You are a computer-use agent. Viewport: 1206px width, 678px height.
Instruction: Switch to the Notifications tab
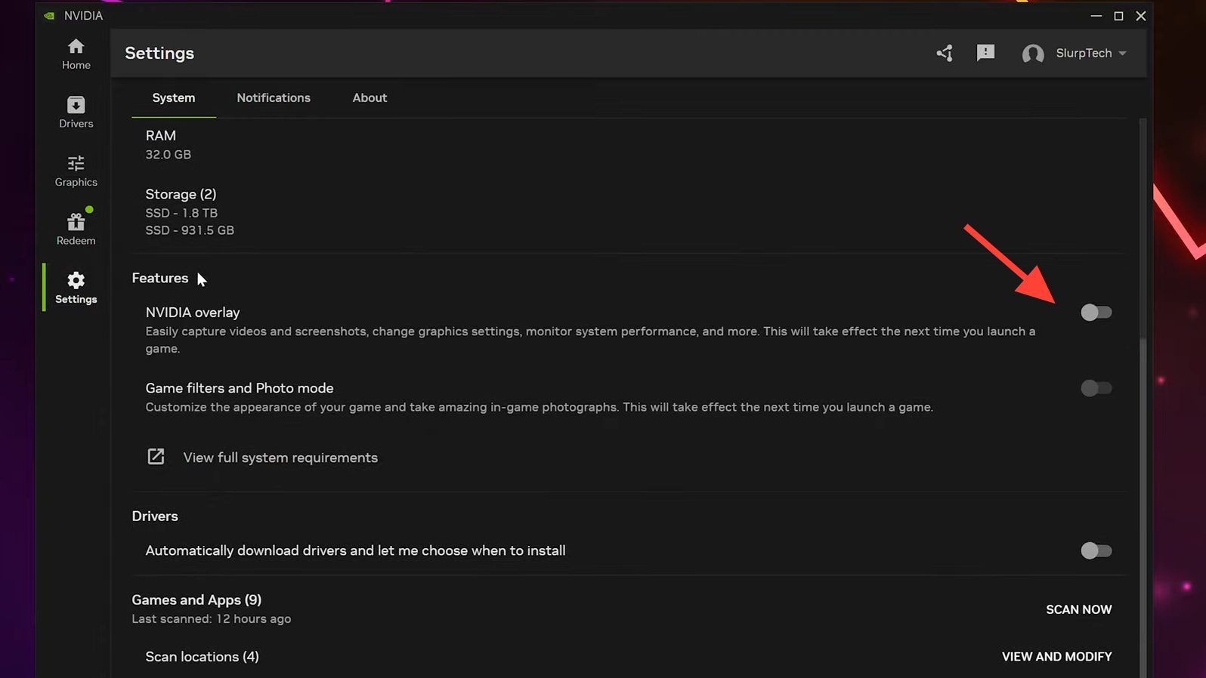tap(274, 98)
